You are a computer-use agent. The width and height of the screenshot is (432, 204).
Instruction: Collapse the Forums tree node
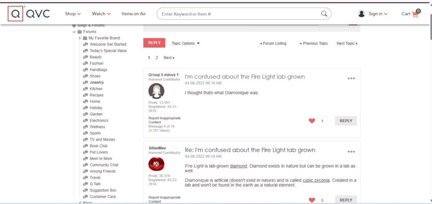[x=74, y=32]
